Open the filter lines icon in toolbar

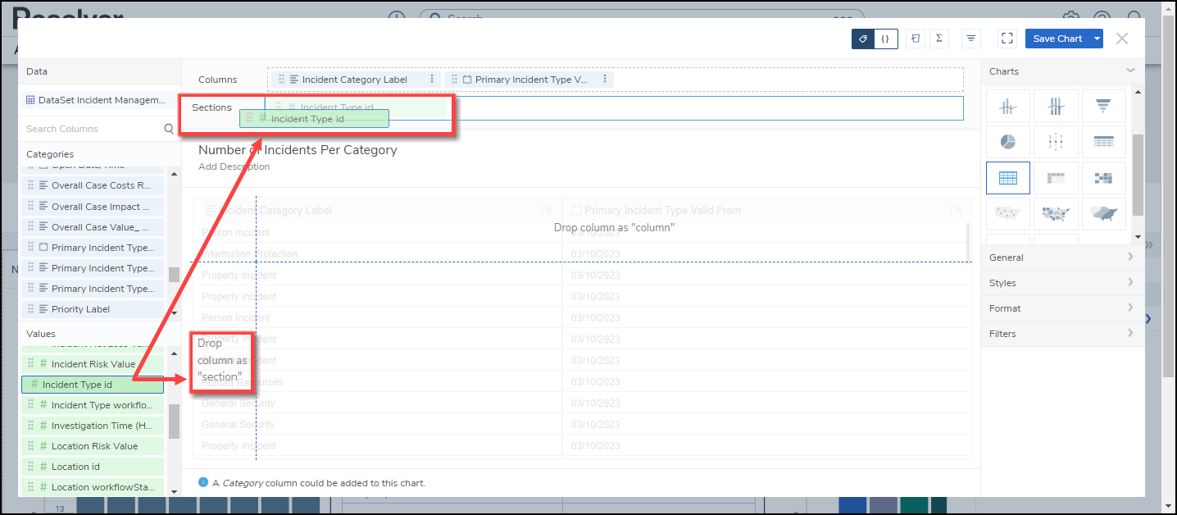tap(971, 39)
